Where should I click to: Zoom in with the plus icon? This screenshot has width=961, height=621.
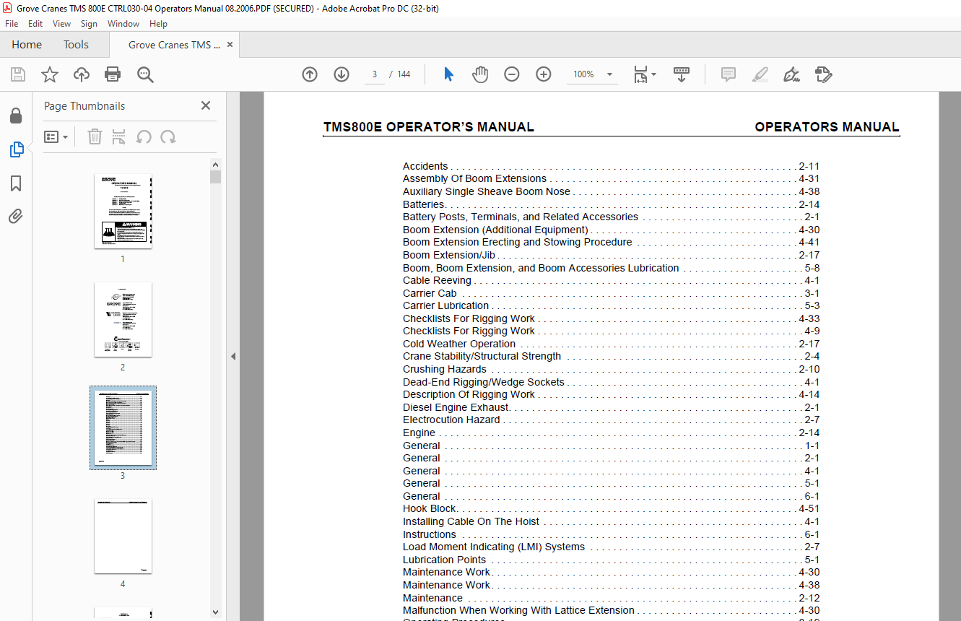click(x=544, y=74)
